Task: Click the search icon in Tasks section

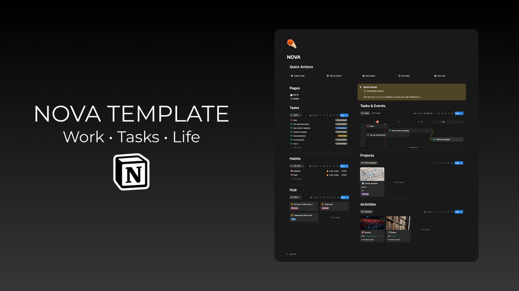Action: [x=331, y=115]
